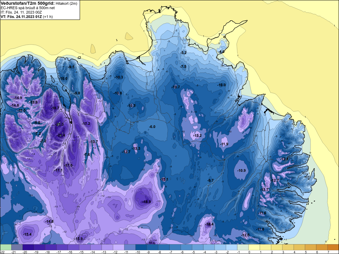The image size is (339, 254).
Task: Select the -4.0 temperature label
Action: tap(221, 52)
